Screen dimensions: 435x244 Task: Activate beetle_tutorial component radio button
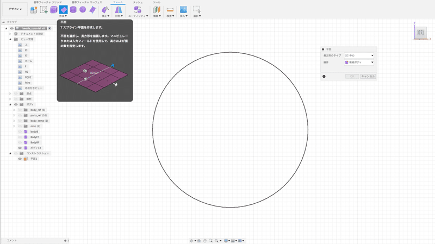pos(49,28)
